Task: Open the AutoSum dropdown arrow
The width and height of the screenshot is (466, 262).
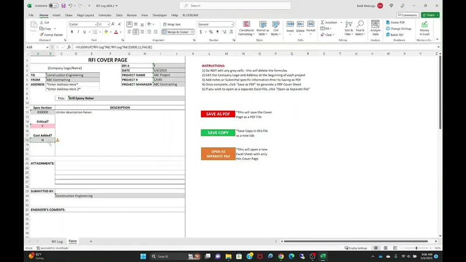Action: (341, 23)
